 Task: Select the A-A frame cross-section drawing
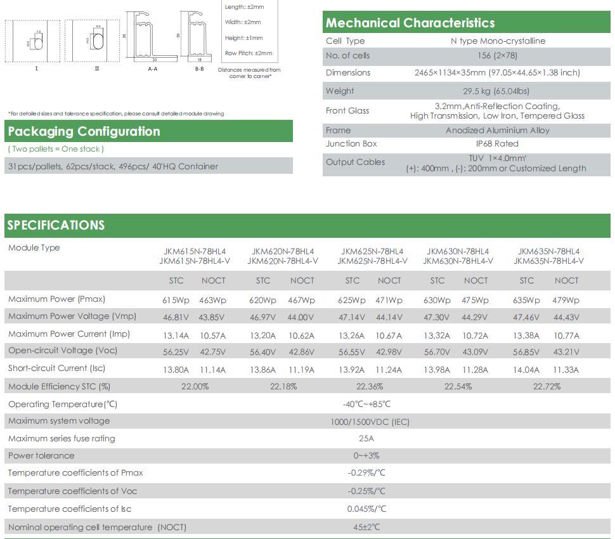[151, 37]
